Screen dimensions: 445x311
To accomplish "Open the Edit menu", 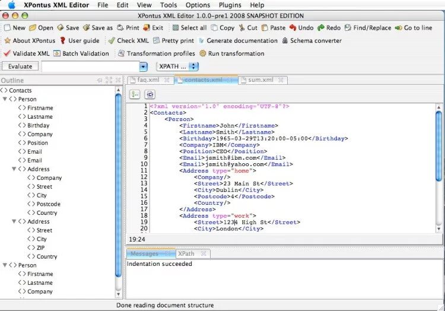I will pos(123,5).
